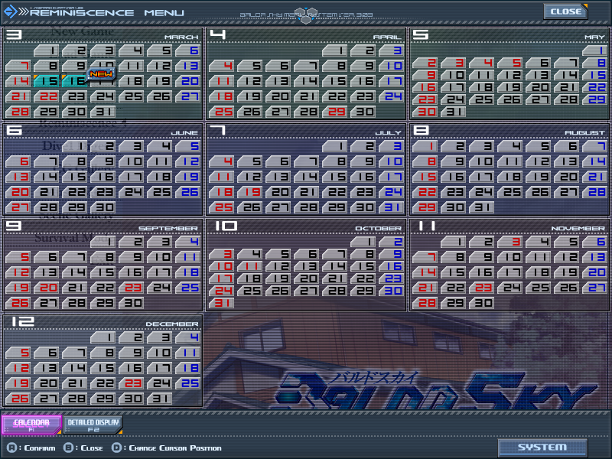Select September 20 holiday date
The width and height of the screenshot is (612, 459).
[x=47, y=288]
